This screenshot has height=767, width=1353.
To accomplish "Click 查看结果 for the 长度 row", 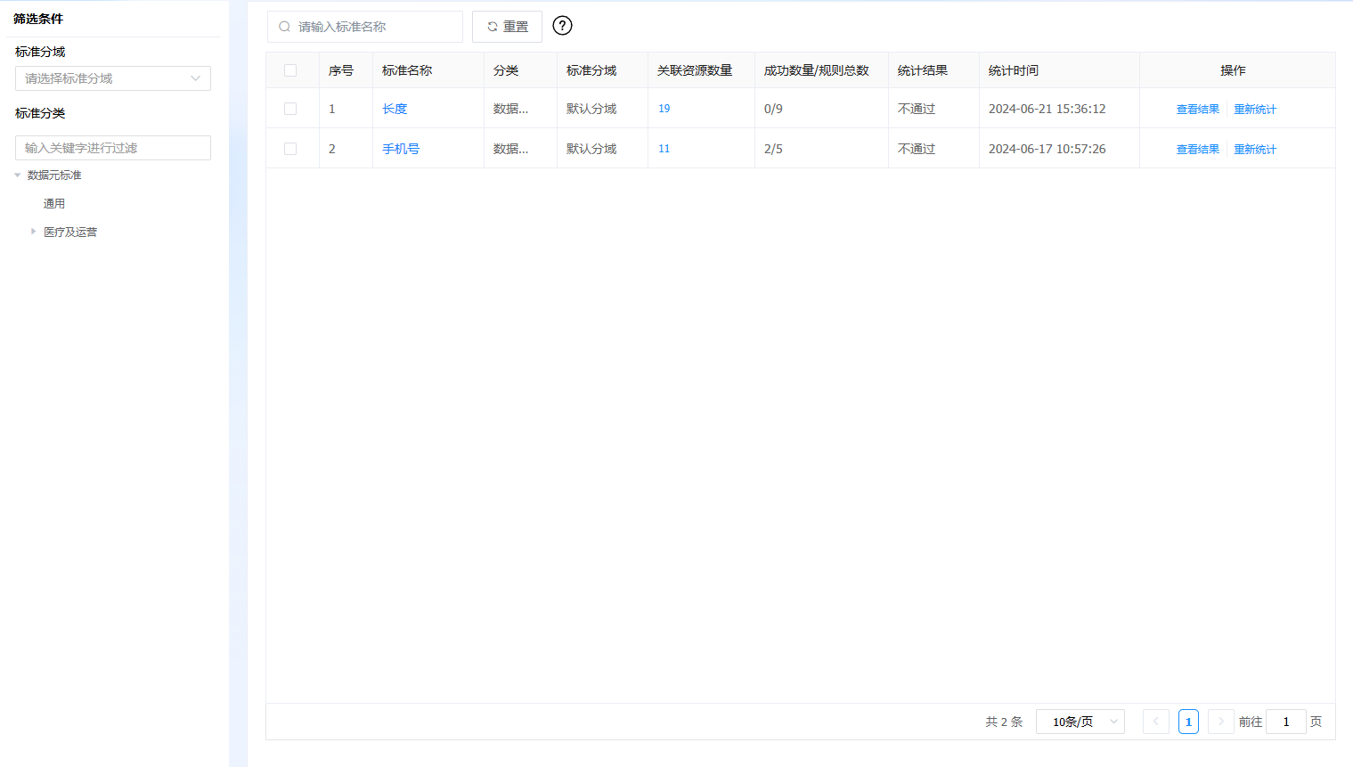I will coord(1197,110).
